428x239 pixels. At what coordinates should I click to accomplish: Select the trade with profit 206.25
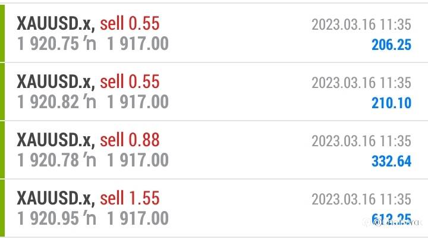(214, 33)
